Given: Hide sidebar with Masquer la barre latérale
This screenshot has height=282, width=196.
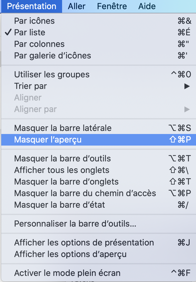Looking at the screenshot, I should (63, 128).
